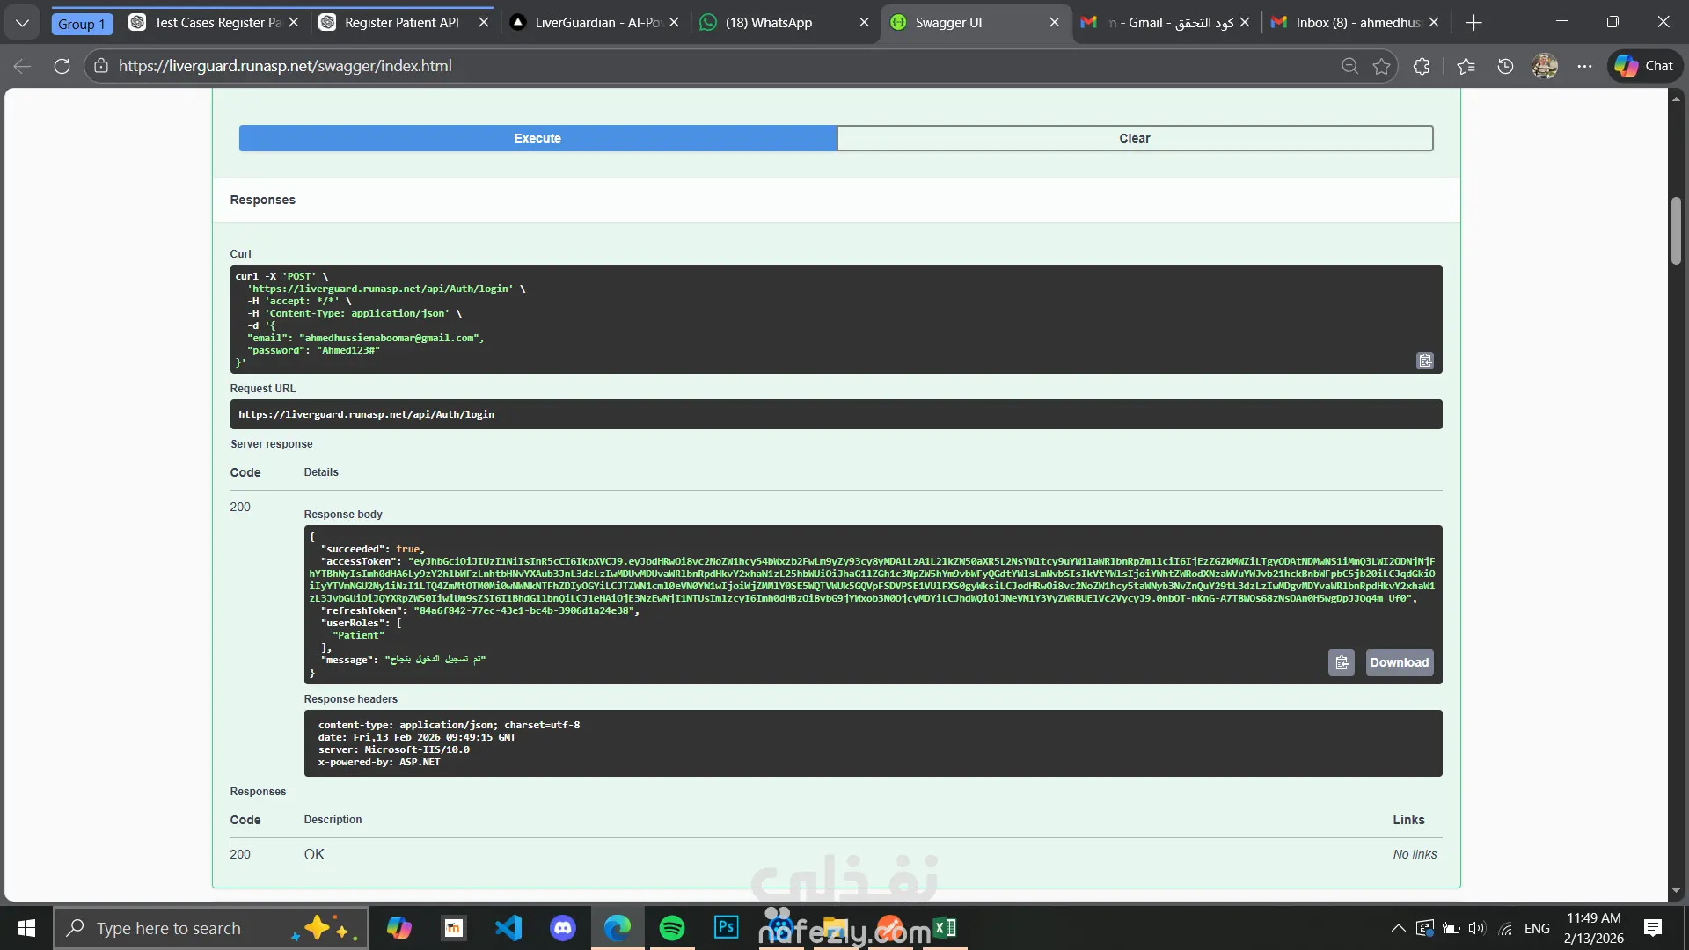
Task: Click the browser address bar URL
Action: pyautogui.click(x=285, y=66)
